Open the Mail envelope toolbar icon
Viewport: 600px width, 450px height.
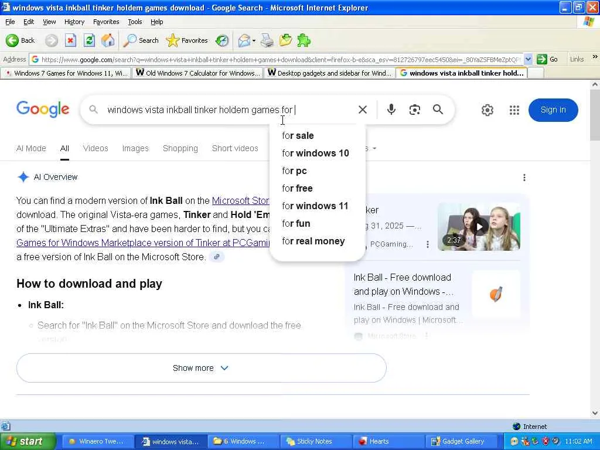244,40
